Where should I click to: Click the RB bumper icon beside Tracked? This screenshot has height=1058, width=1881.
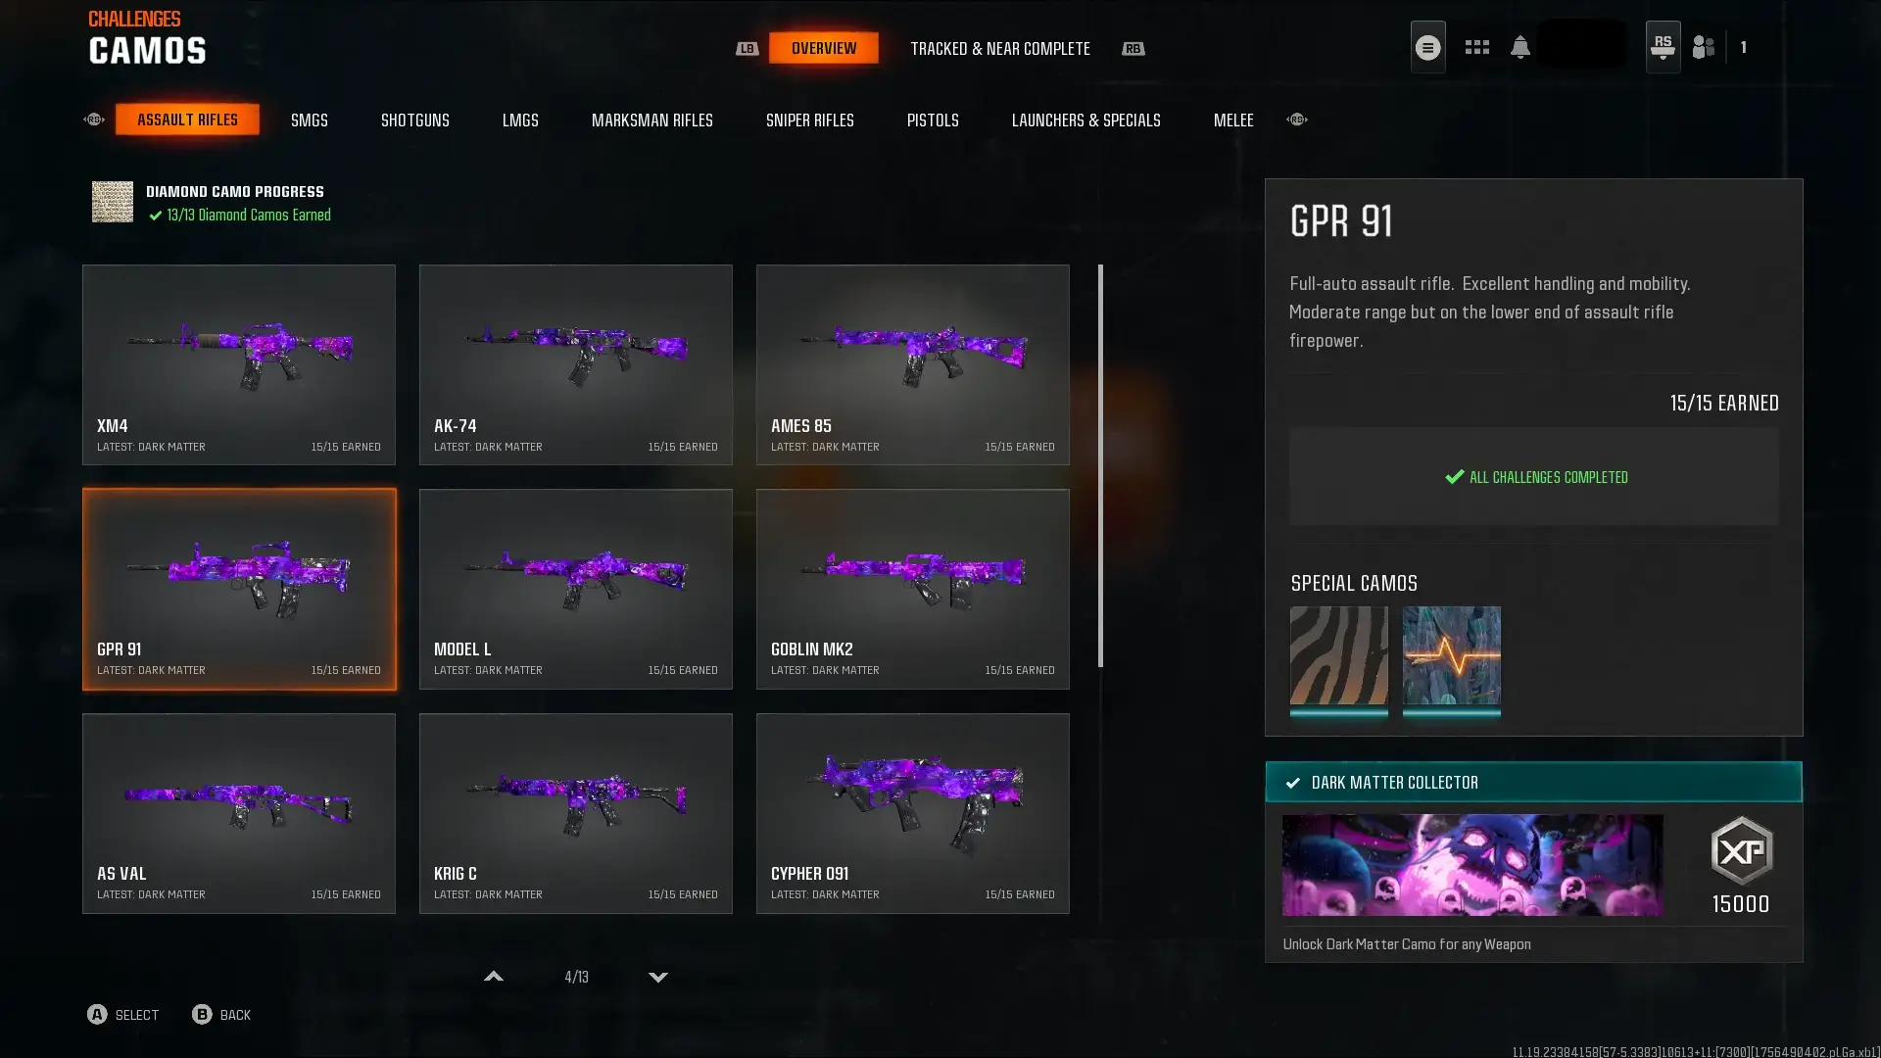[1133, 48]
